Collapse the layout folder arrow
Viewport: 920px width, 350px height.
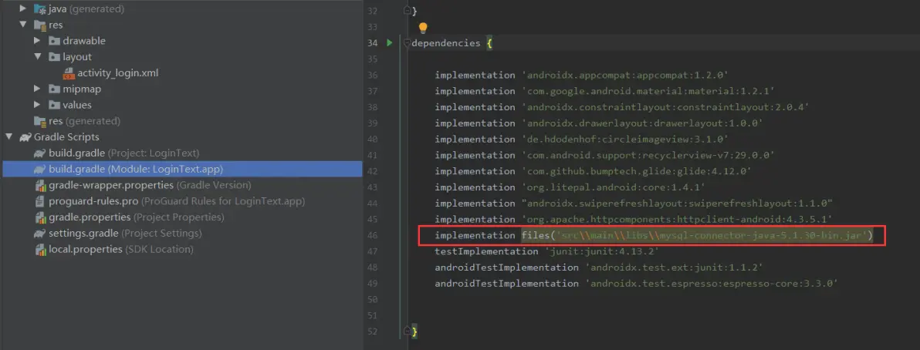click(x=38, y=57)
